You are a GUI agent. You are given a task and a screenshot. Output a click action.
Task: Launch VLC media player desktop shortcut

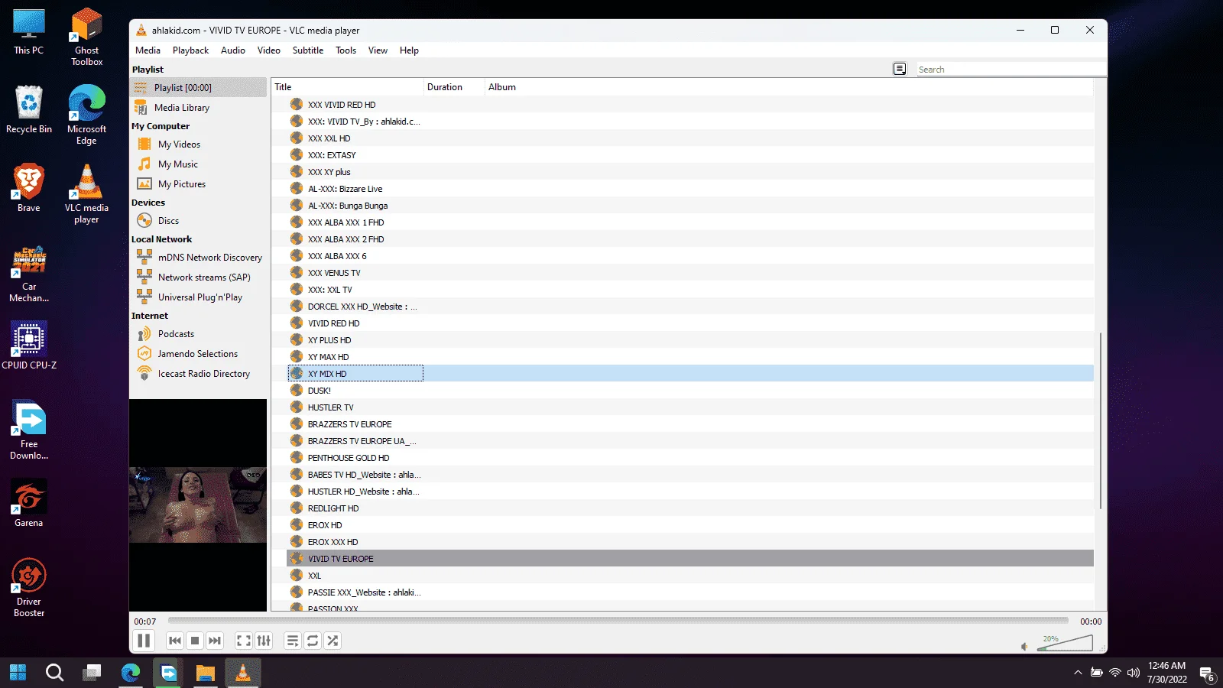(x=86, y=194)
